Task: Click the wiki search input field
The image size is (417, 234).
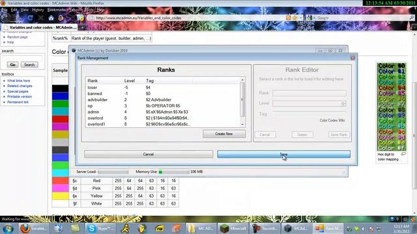Action: point(22,58)
